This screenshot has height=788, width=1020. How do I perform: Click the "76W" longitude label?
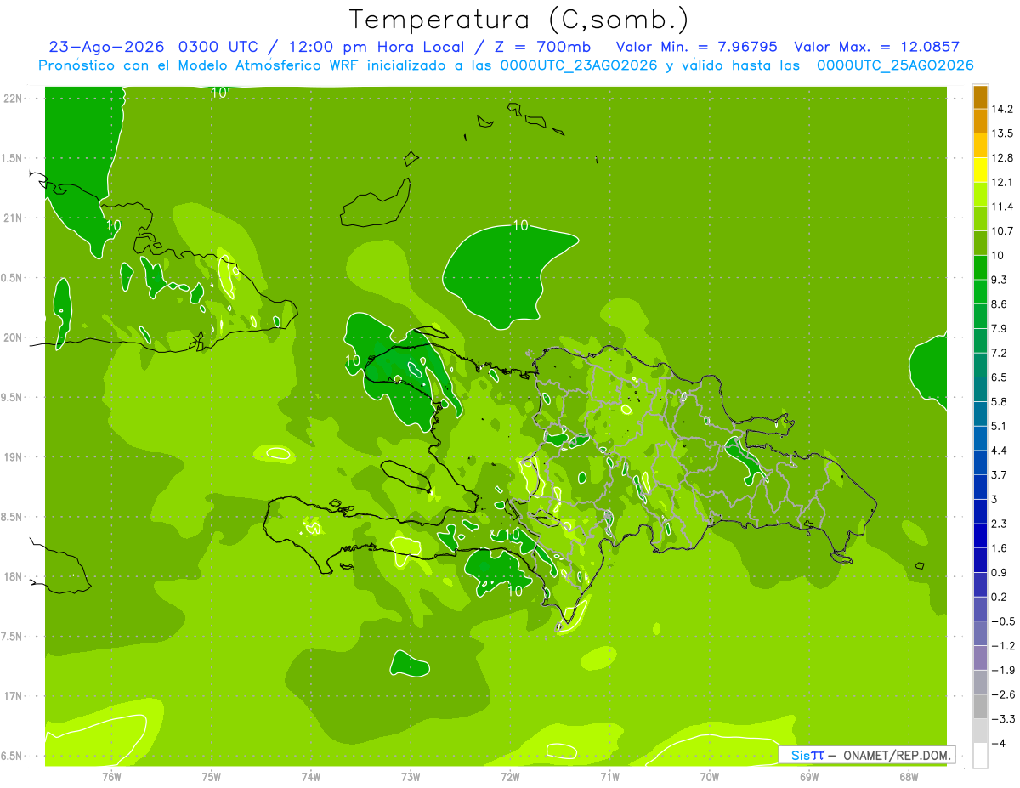point(111,777)
